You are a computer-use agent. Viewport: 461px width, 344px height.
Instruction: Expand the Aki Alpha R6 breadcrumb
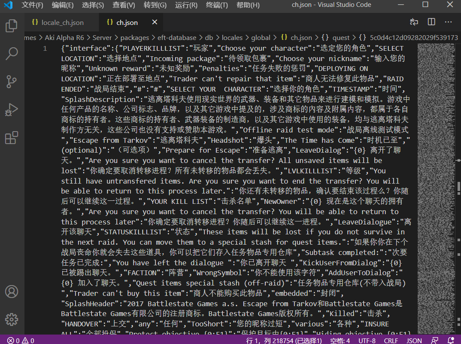coord(64,38)
